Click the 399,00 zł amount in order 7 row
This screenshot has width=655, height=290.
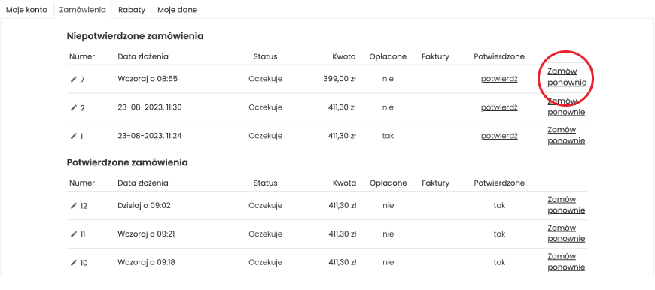340,79
